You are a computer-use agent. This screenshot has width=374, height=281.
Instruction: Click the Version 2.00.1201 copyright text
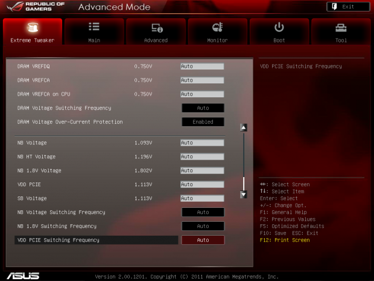tap(187, 277)
